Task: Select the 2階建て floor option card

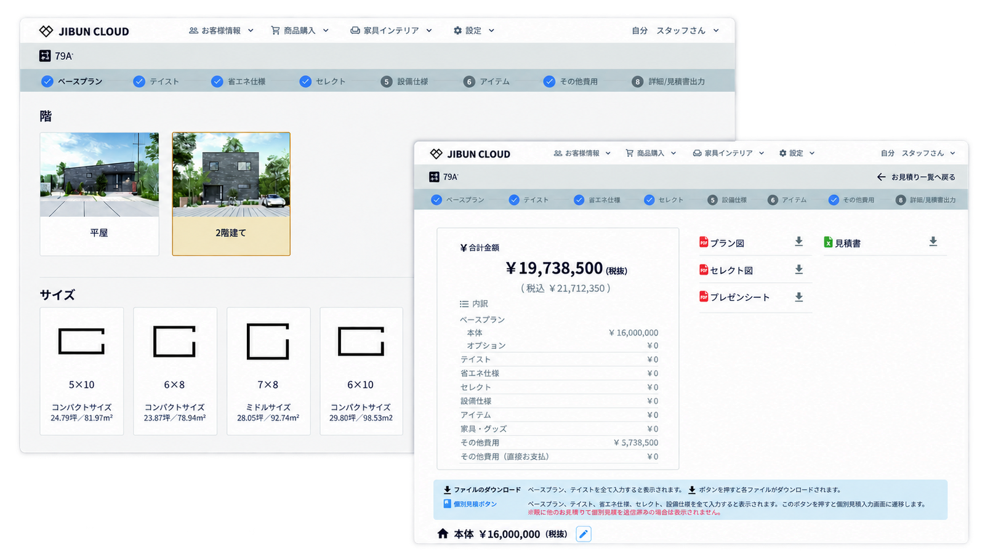Action: [231, 194]
